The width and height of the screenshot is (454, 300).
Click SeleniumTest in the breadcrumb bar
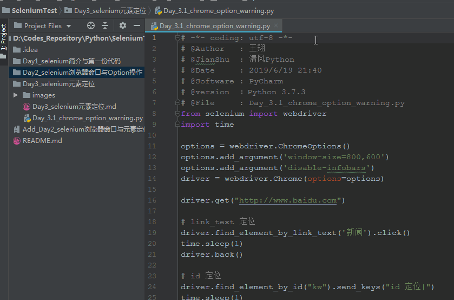pos(30,11)
